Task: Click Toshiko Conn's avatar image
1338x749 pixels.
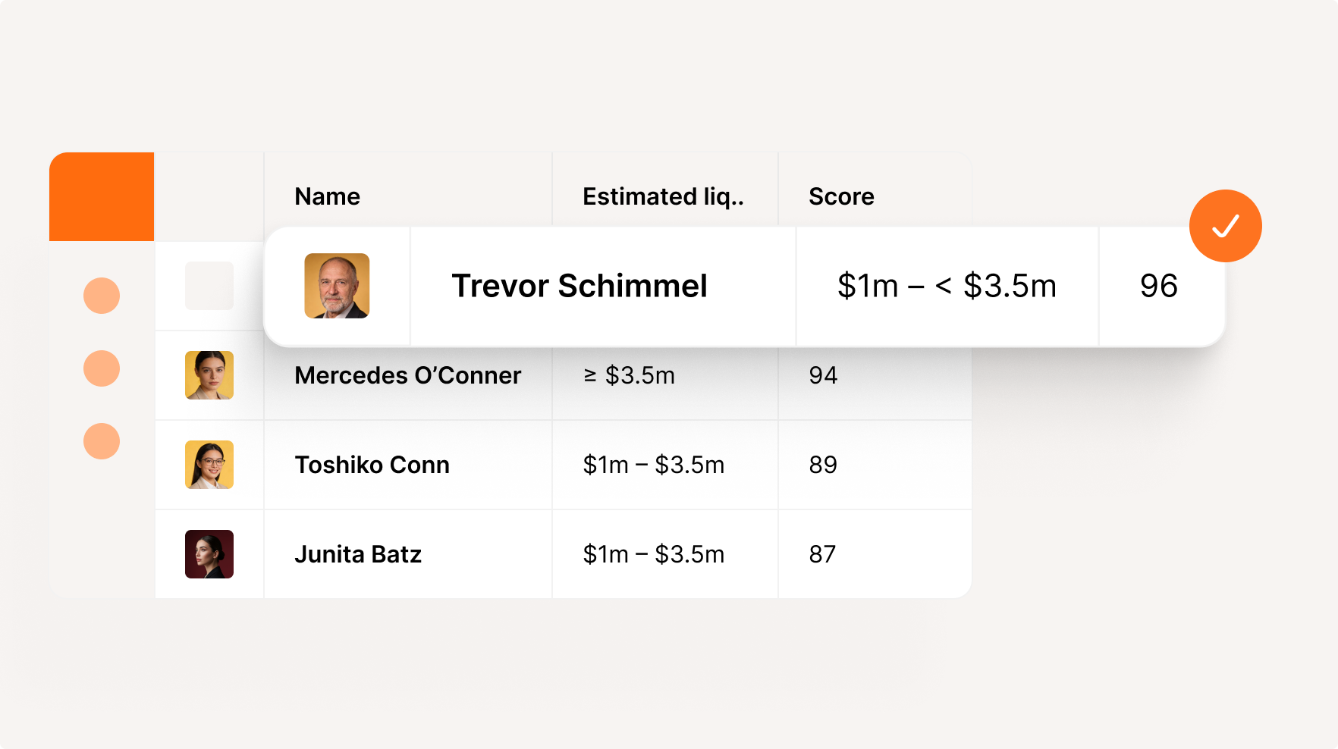Action: 209,465
